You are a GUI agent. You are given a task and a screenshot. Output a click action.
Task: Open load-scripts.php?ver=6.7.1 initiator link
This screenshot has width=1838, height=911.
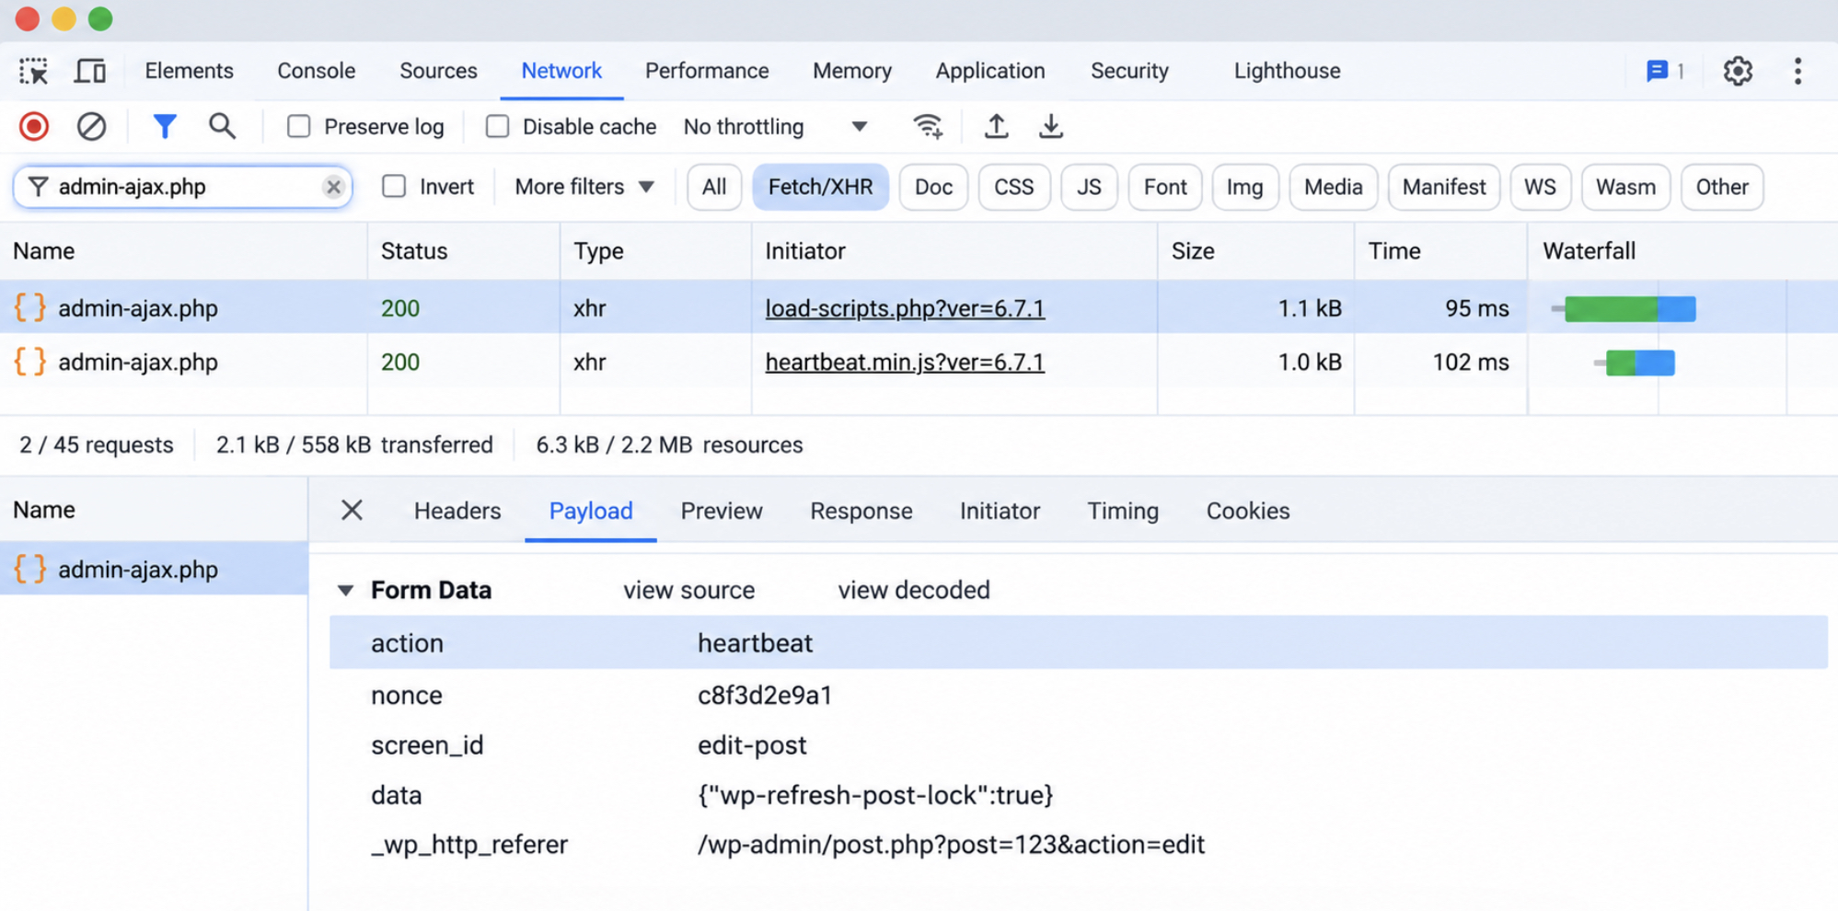pyautogui.click(x=905, y=307)
